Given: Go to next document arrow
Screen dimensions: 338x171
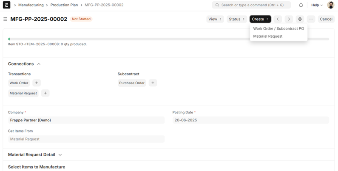Looking at the screenshot, I should coord(289,19).
